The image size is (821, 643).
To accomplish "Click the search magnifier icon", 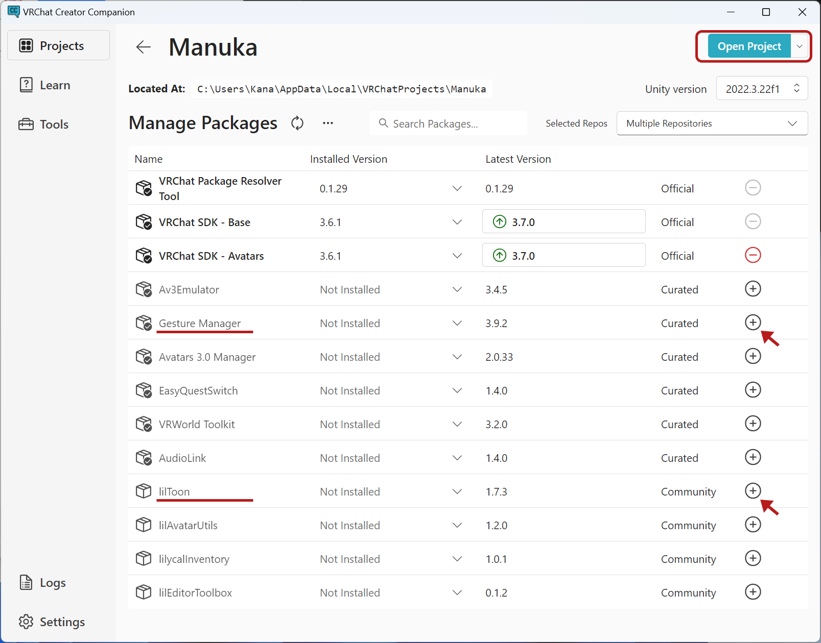I will [383, 123].
